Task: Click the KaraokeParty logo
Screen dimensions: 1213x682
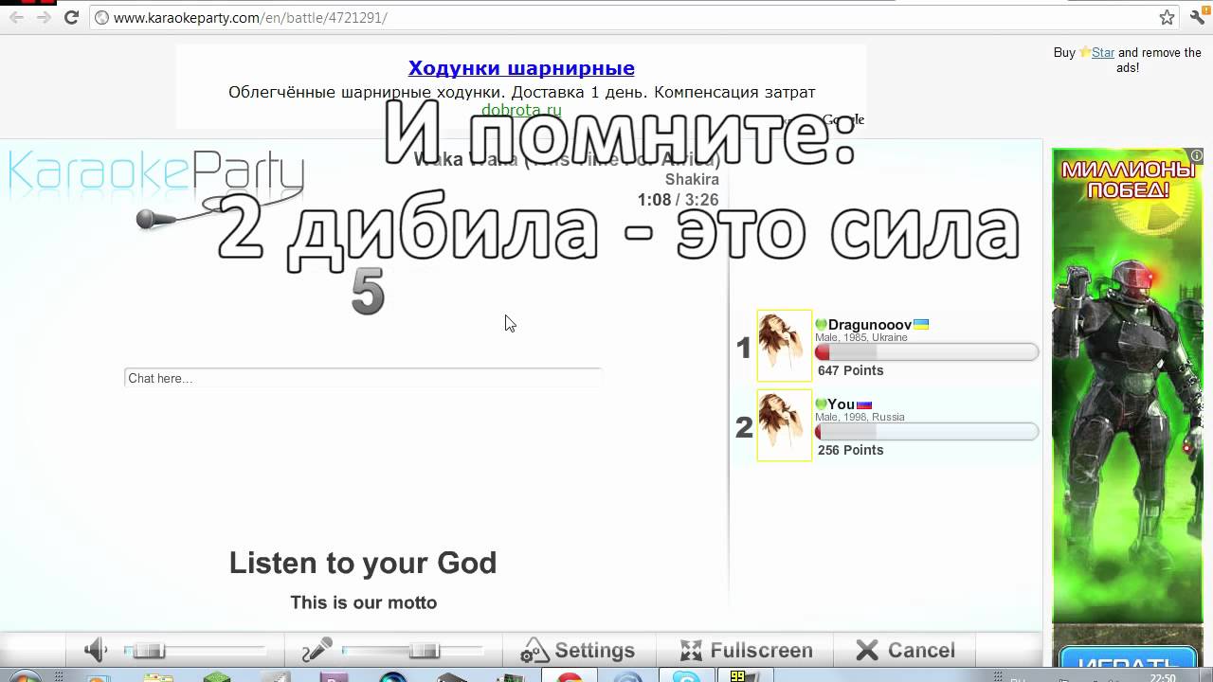Action: [x=156, y=172]
